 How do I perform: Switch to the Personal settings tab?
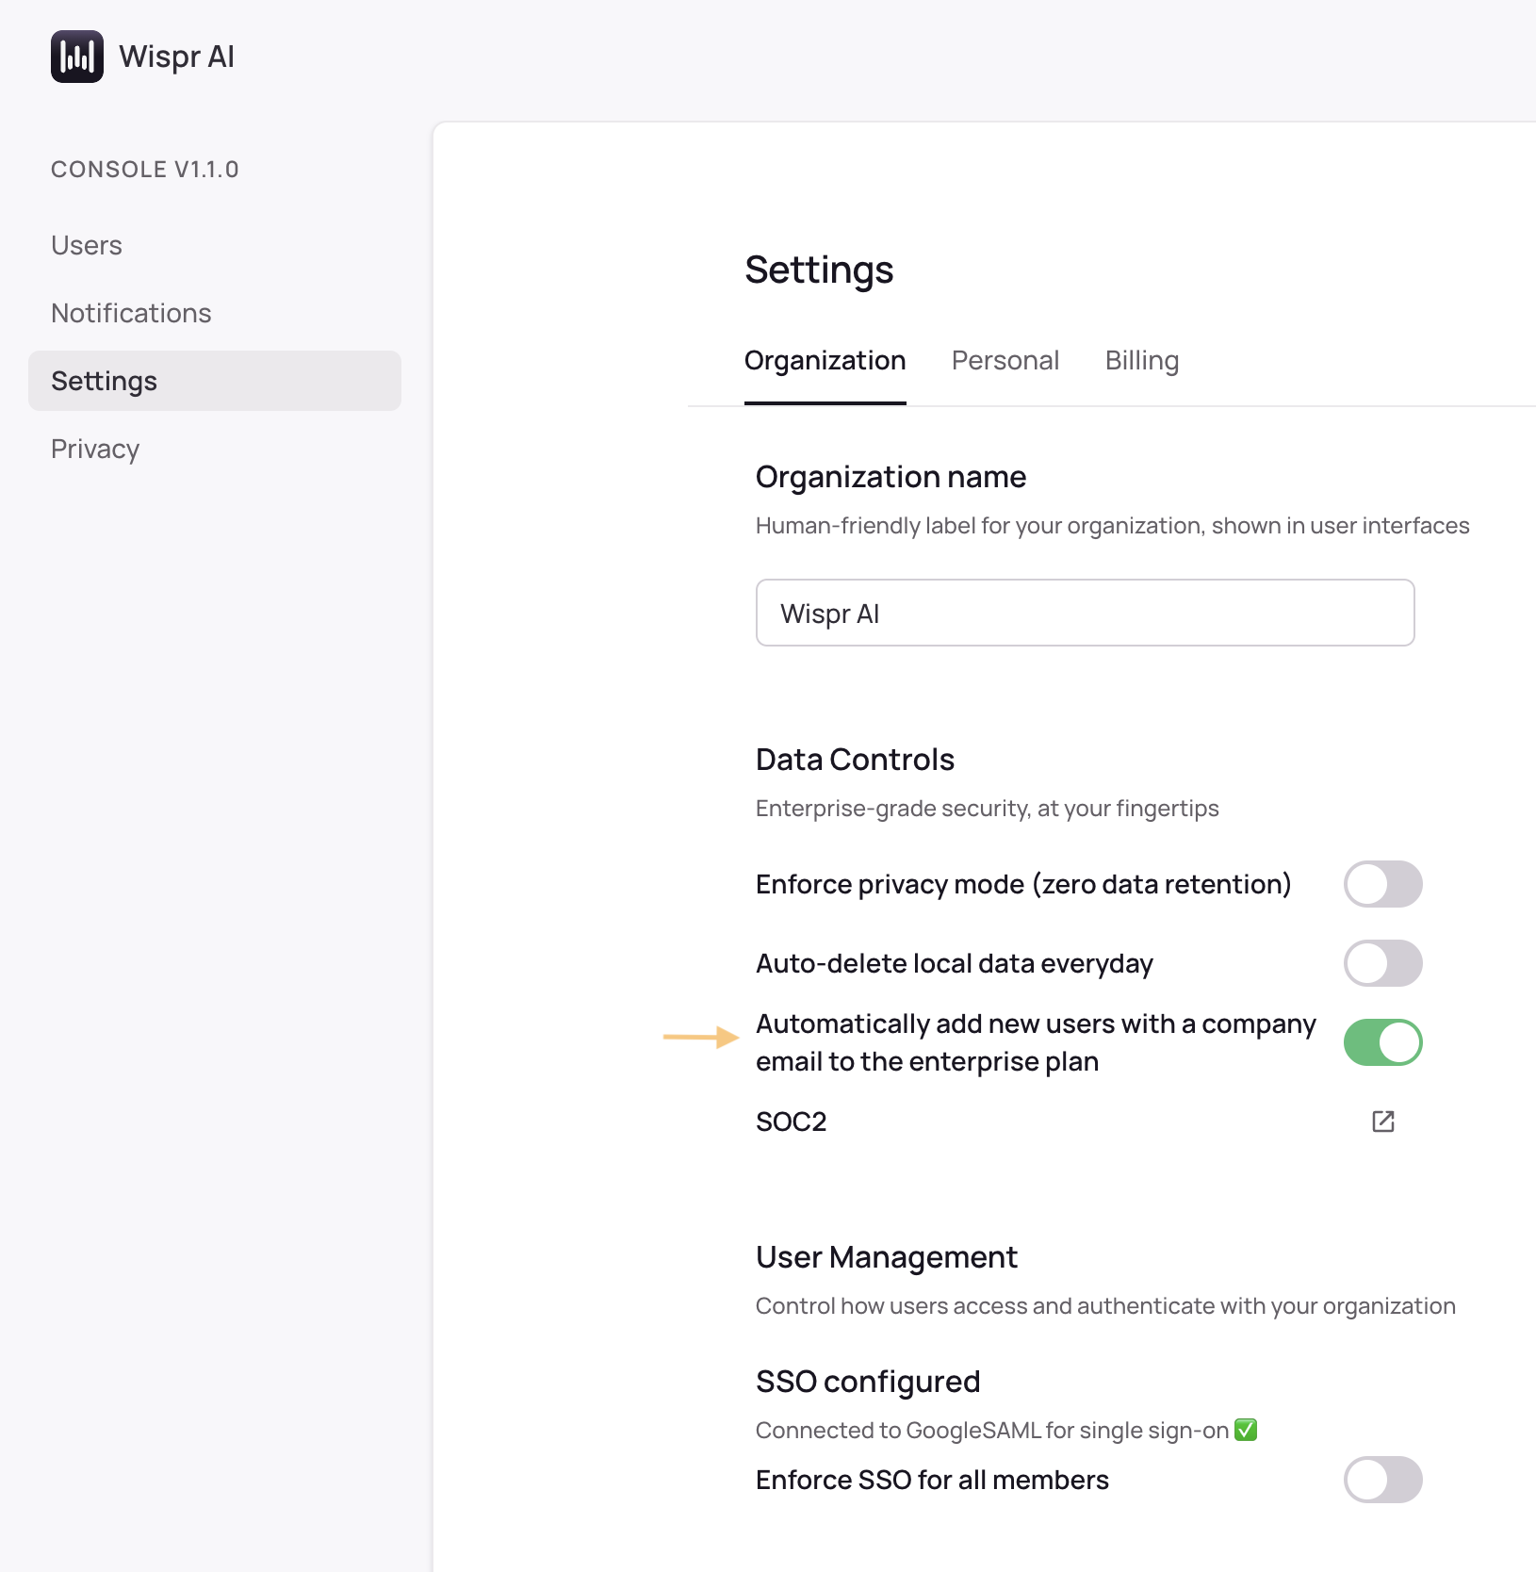tap(1005, 360)
